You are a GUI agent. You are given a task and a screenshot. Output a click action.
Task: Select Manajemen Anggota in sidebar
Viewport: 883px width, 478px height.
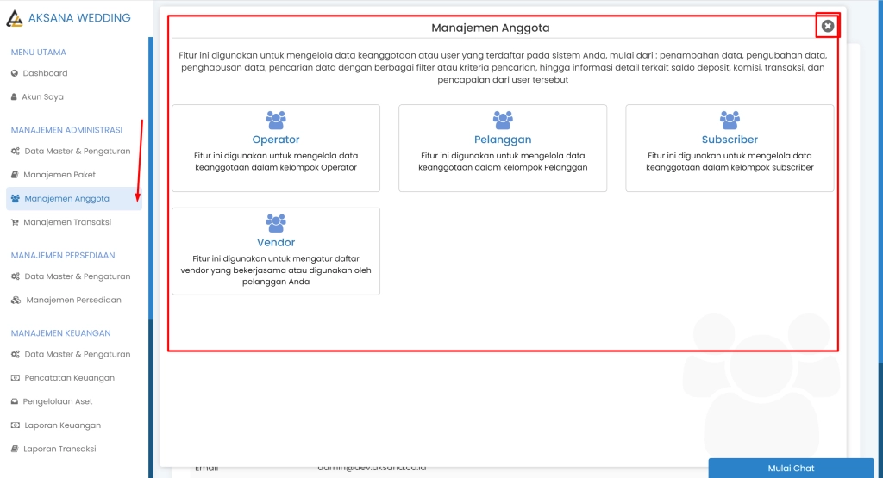pyautogui.click(x=66, y=199)
